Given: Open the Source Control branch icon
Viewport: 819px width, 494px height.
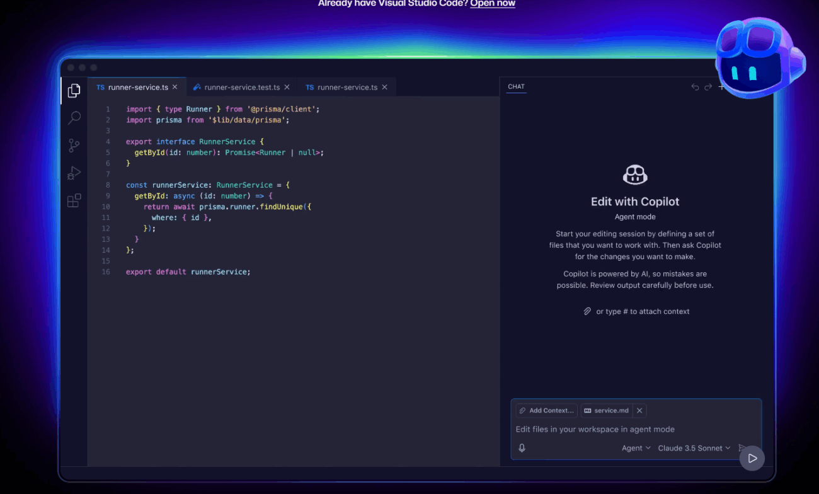Looking at the screenshot, I should [x=74, y=146].
